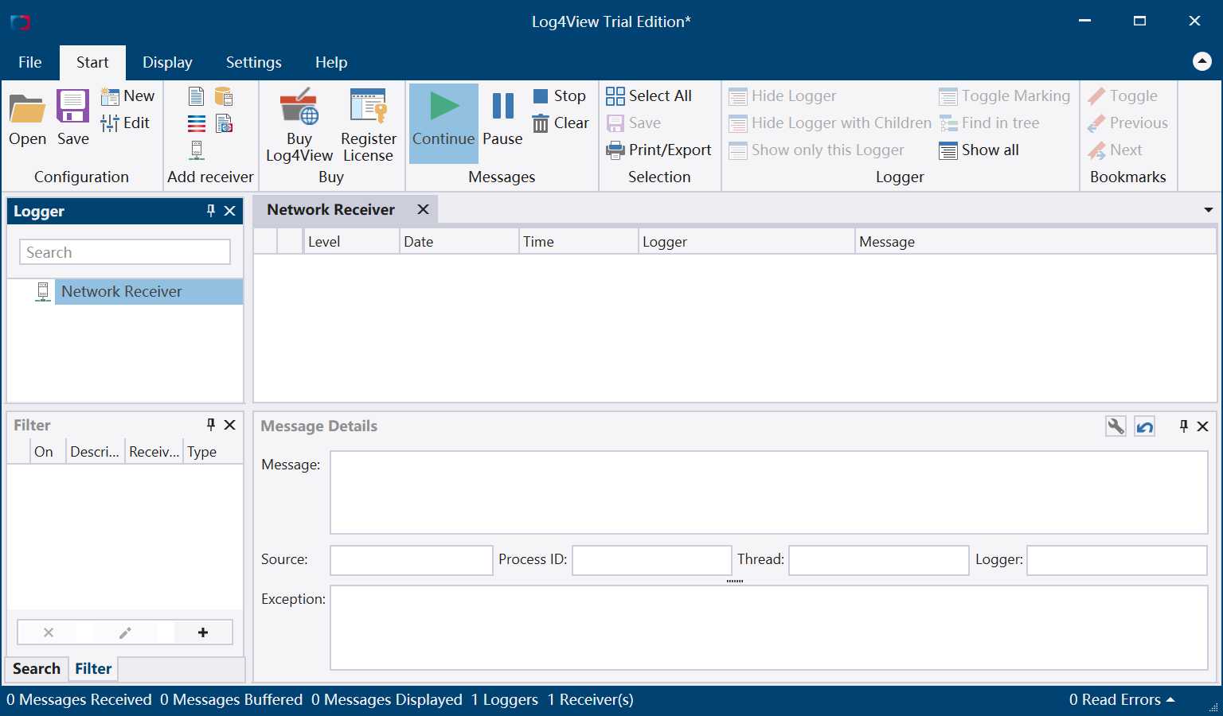Click the filter Type column header
Screen dimensions: 1223x716
pyautogui.click(x=212, y=452)
